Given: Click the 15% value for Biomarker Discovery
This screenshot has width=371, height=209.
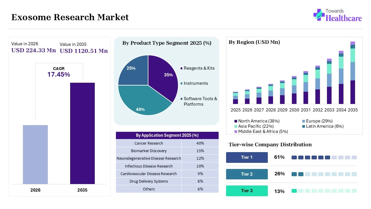Looking at the screenshot, I should pyautogui.click(x=200, y=151).
